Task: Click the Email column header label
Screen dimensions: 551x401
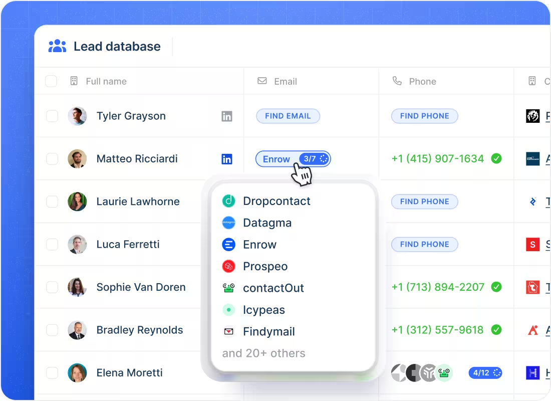Action: tap(286, 81)
